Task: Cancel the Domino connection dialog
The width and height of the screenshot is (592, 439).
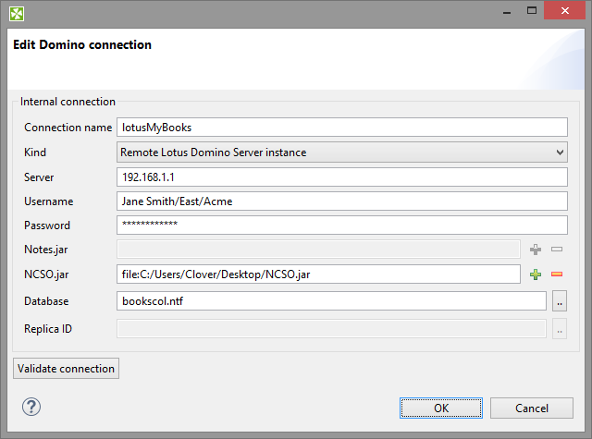Action: [532, 408]
